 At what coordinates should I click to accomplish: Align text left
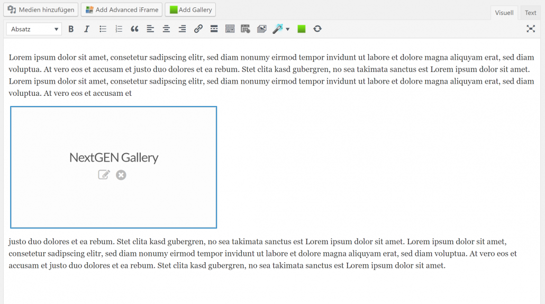[150, 29]
